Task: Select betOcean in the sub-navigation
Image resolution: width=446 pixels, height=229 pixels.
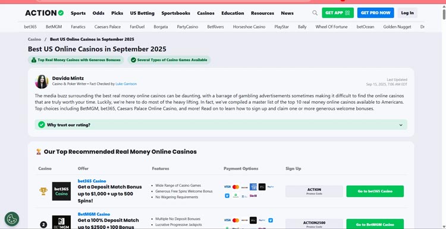Action: pyautogui.click(x=365, y=27)
